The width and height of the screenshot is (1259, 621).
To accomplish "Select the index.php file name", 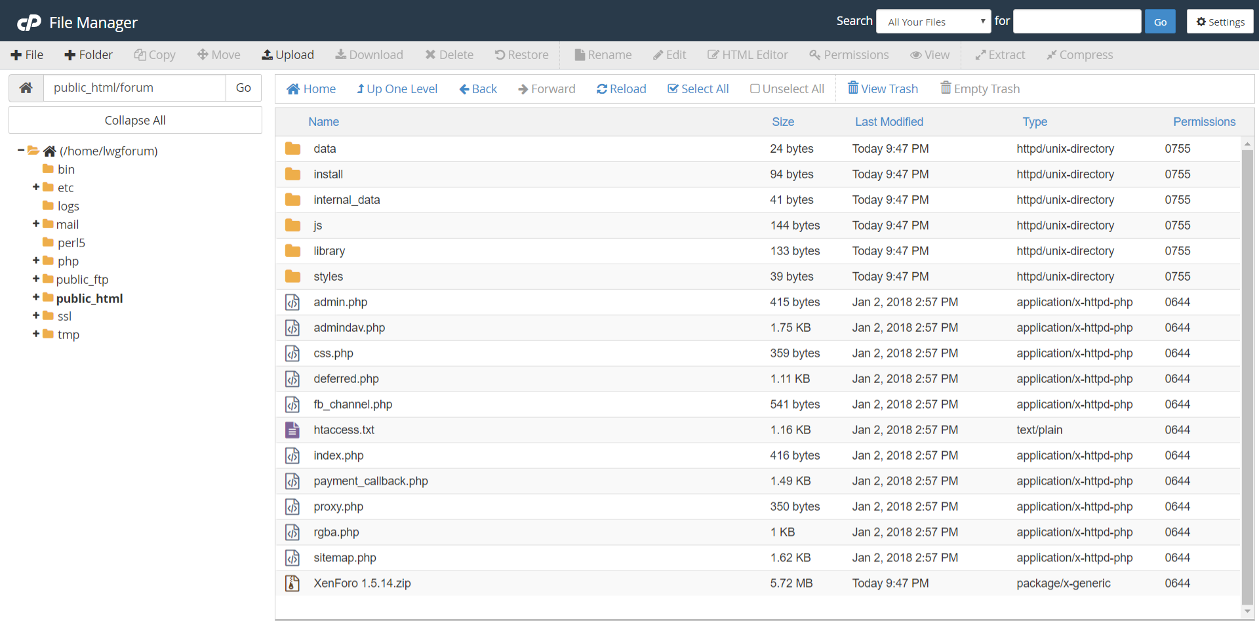I will [x=338, y=456].
